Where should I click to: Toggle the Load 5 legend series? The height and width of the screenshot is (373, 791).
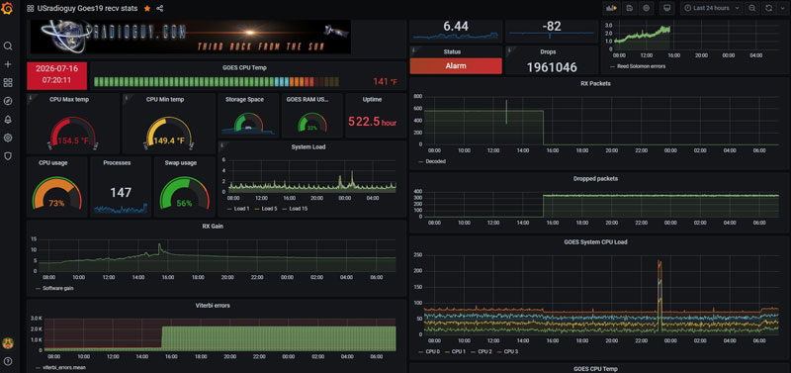[266, 209]
